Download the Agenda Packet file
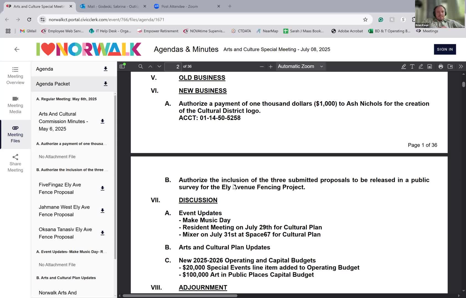Image resolution: width=466 pixels, height=298 pixels. pos(105,84)
